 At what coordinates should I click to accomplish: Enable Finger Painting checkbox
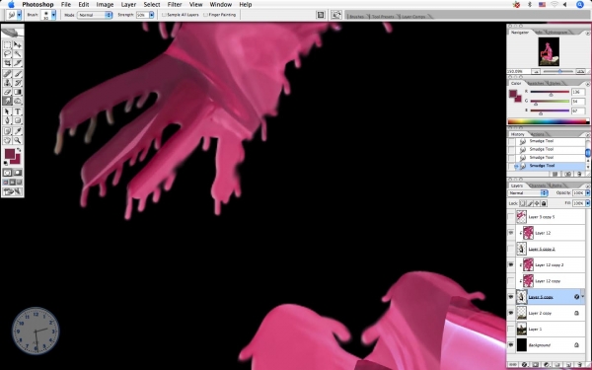205,15
